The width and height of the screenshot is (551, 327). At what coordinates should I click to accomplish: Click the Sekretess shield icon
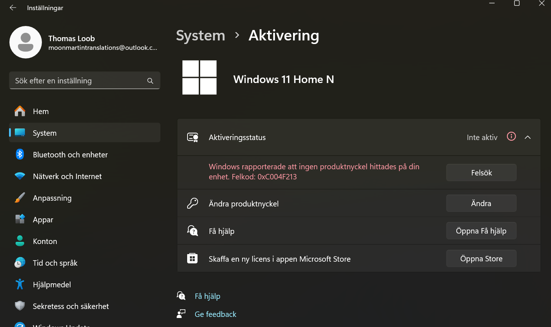[x=20, y=306]
